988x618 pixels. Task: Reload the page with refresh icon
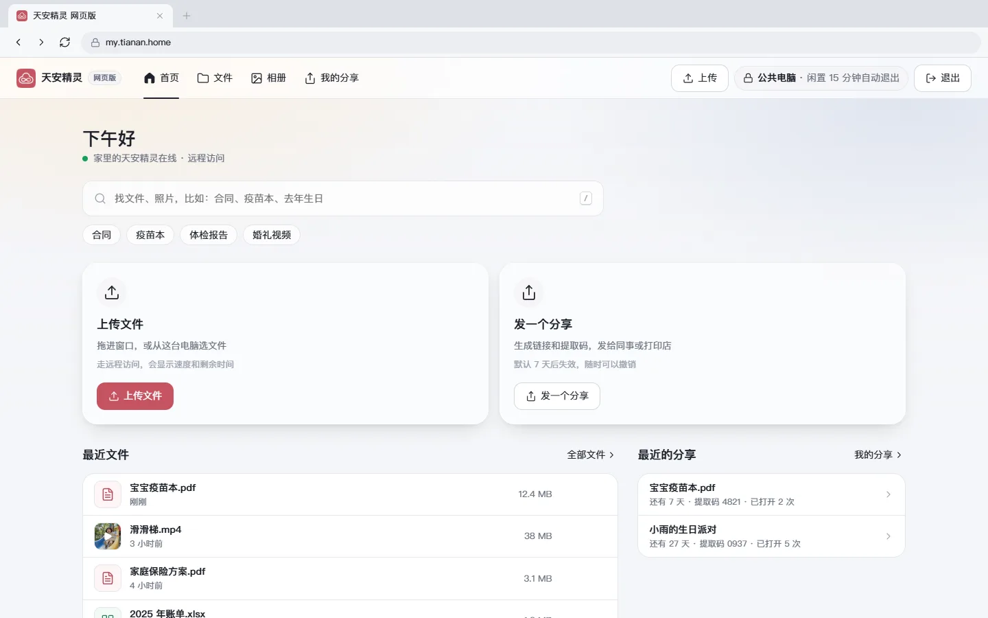[64, 42]
